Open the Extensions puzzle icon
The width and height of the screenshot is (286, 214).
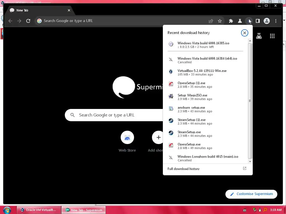pos(231,21)
